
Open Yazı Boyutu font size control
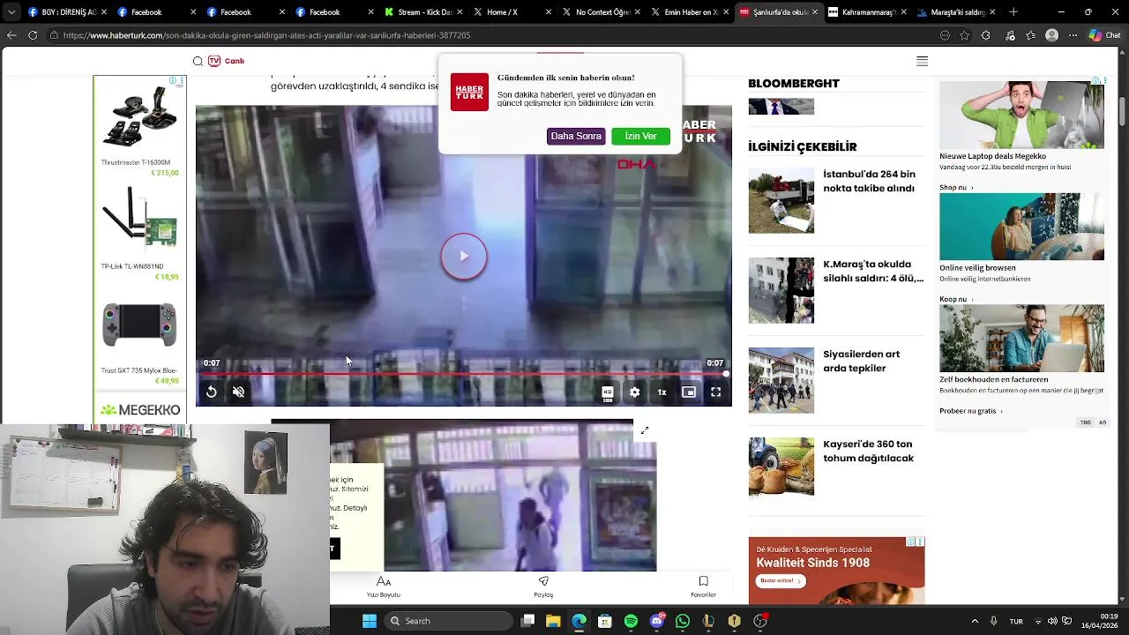point(384,586)
